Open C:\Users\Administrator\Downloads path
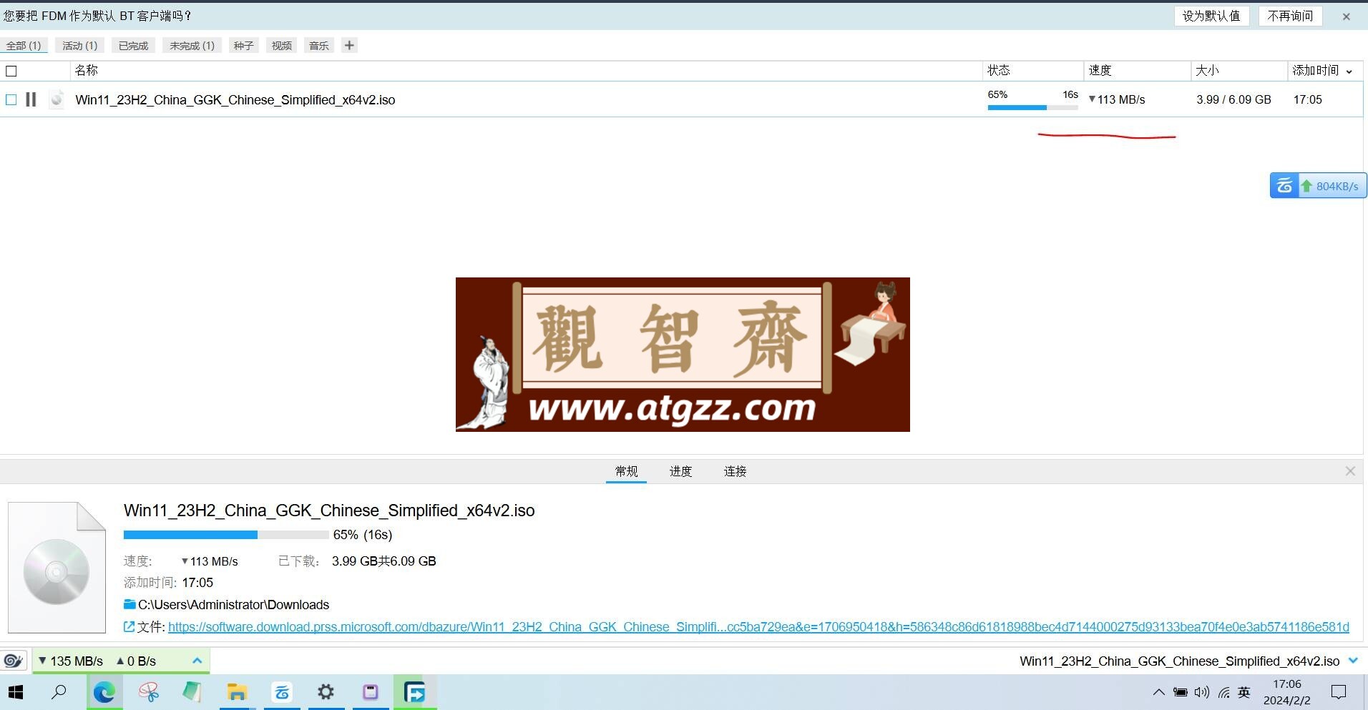1368x710 pixels. pyautogui.click(x=233, y=605)
